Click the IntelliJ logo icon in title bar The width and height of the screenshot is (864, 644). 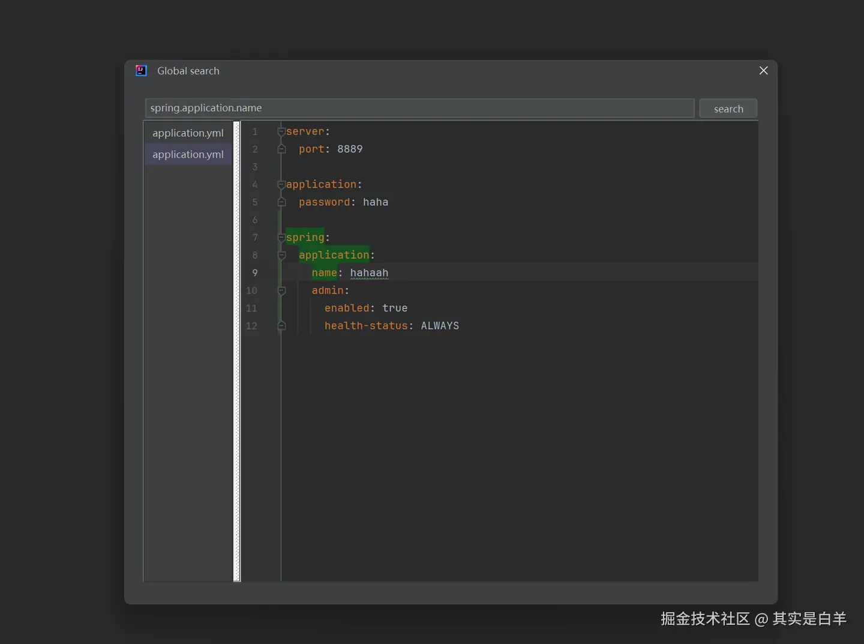coord(141,71)
